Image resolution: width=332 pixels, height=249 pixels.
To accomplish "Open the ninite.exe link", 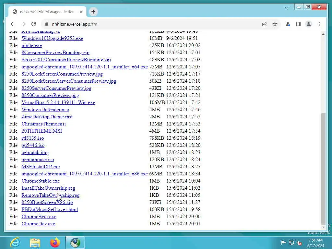I will [31, 45].
